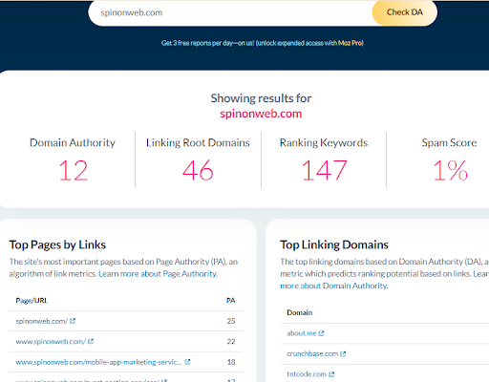Image resolution: width=489 pixels, height=382 pixels.
Task: Follow Learn more about Domain Authority link
Action: [x=334, y=286]
